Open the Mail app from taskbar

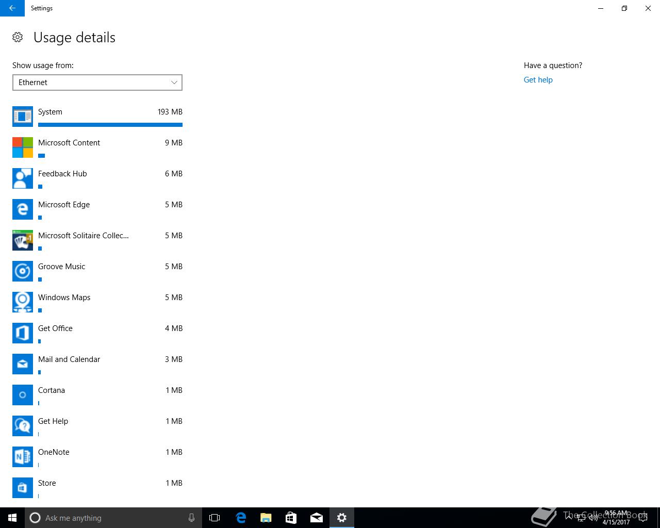click(x=317, y=518)
